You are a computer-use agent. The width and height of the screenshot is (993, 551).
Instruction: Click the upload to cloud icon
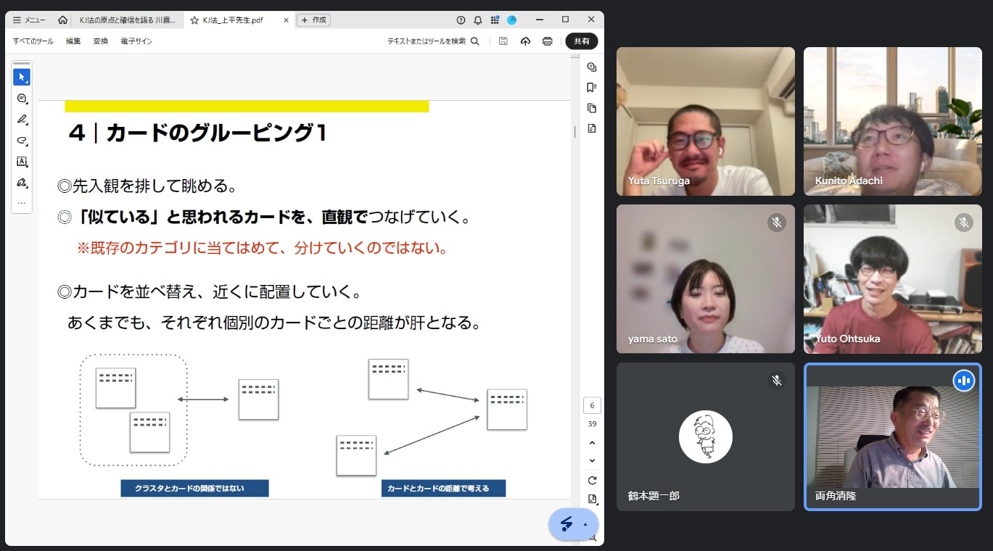click(x=525, y=41)
